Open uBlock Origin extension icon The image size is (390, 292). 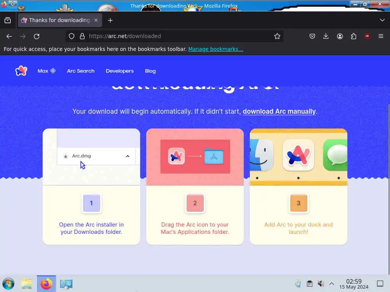pyautogui.click(x=367, y=36)
